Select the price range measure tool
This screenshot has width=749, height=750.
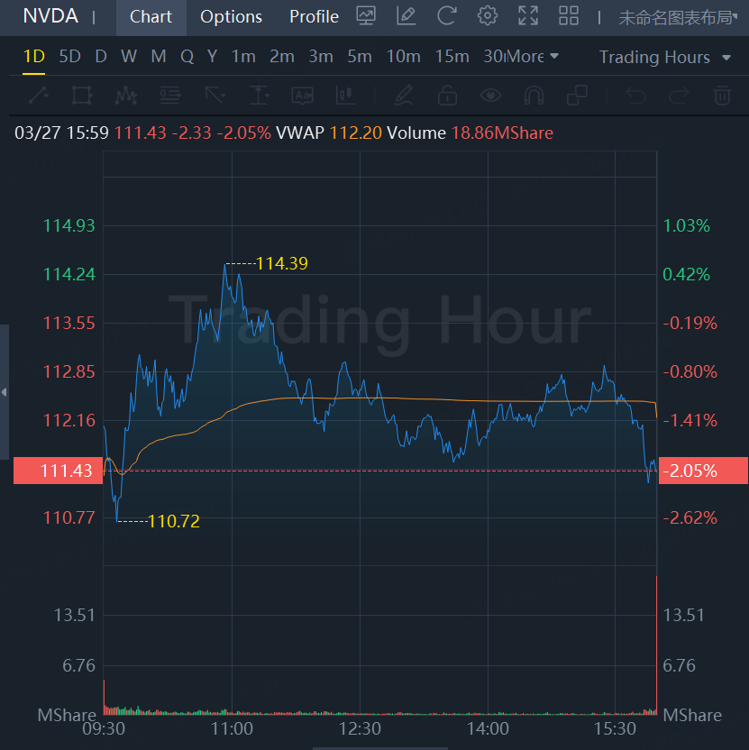tap(260, 96)
